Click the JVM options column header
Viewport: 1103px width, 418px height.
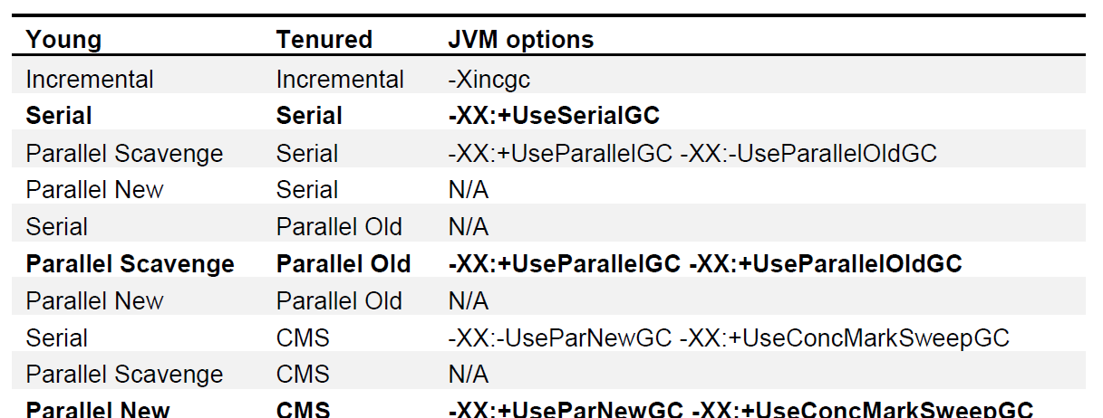[x=521, y=40]
